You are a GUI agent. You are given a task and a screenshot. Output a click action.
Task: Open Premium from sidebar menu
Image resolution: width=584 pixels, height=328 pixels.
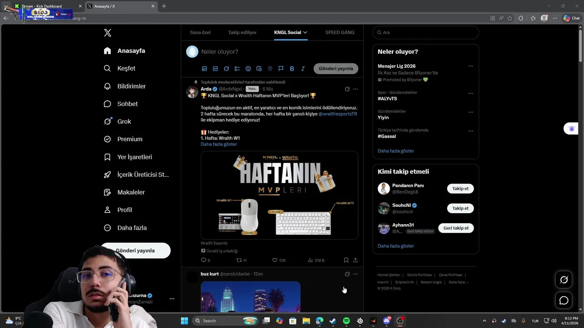[x=123, y=139]
